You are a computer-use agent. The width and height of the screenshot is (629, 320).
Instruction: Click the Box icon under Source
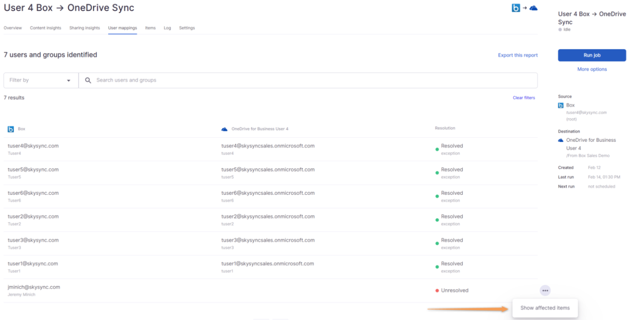coord(561,106)
